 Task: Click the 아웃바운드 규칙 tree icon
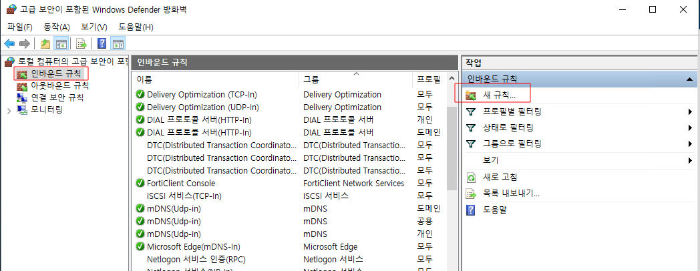[x=22, y=85]
